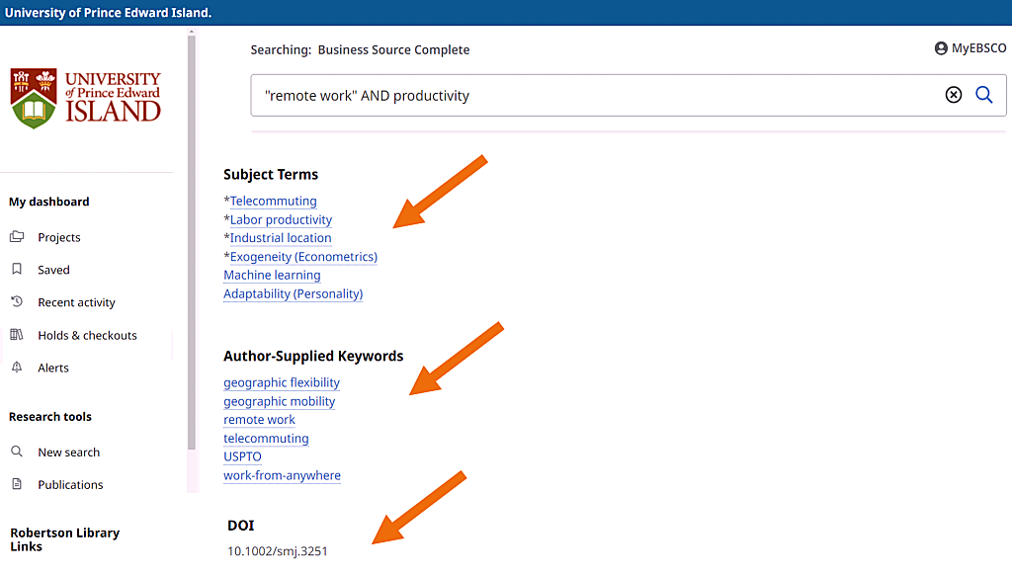Select the Machine learning subject link
The image size is (1012, 575).
[x=272, y=276]
